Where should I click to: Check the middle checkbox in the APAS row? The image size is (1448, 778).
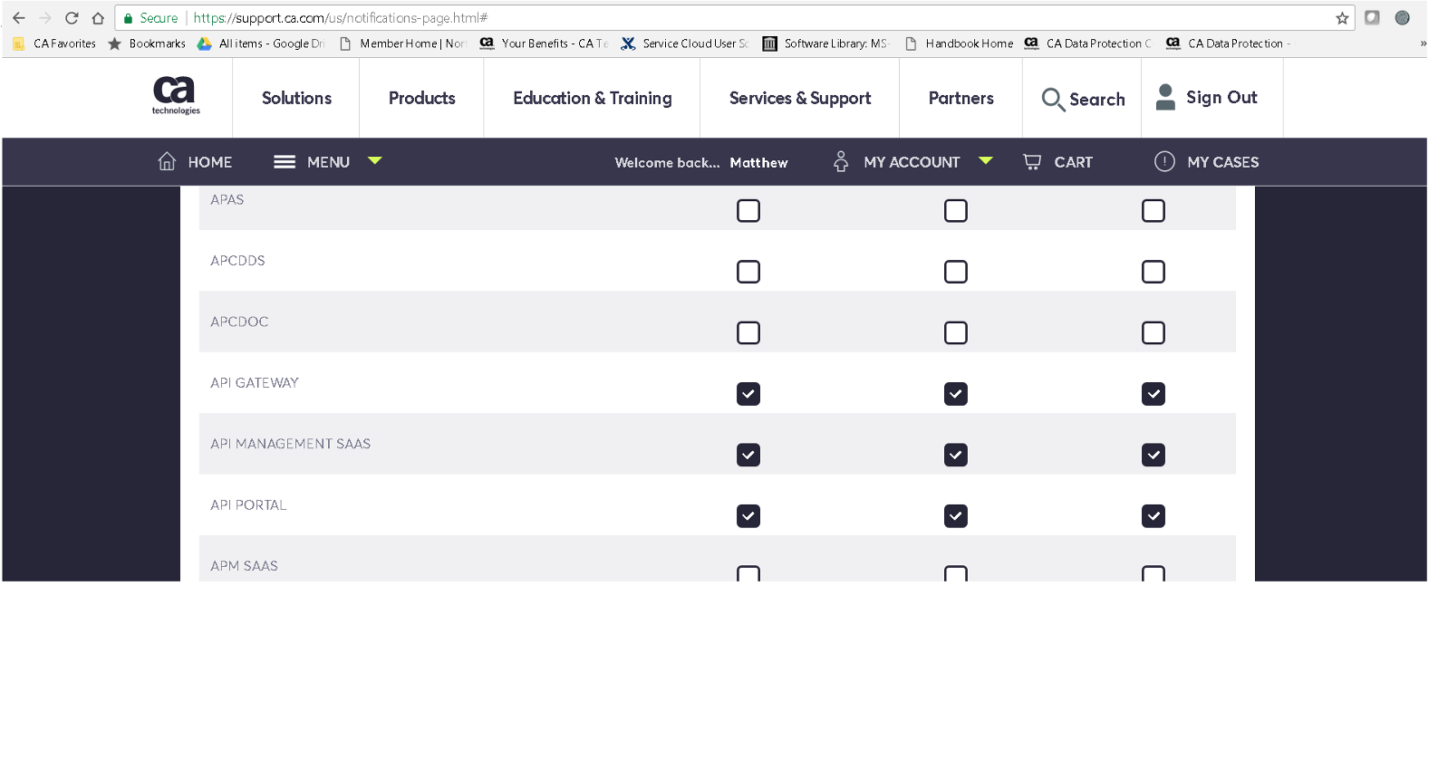[x=956, y=211]
